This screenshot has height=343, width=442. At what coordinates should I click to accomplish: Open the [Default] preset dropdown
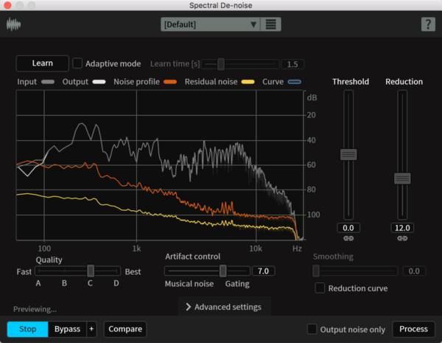pos(211,24)
